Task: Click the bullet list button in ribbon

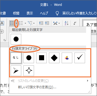Action: [x=12, y=23]
